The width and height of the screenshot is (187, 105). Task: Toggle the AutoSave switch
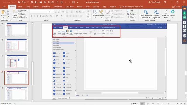[x=14, y=2]
